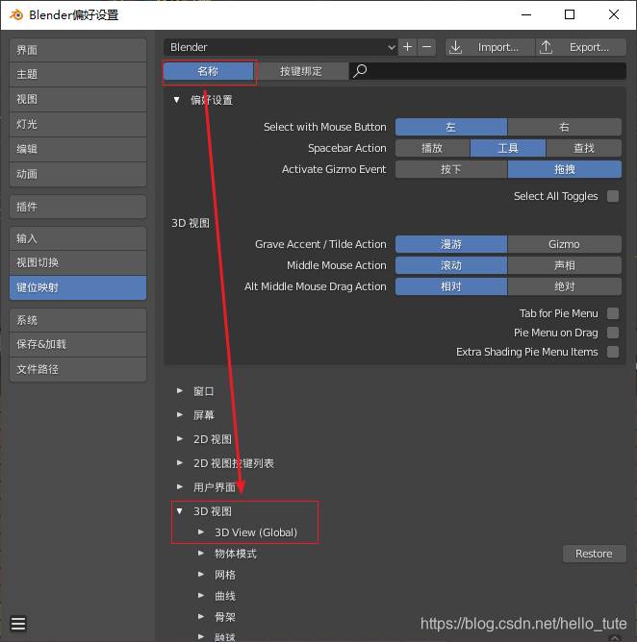The image size is (637, 642).
Task: Open the Blender keymap preset dropdown
Action: 281,47
